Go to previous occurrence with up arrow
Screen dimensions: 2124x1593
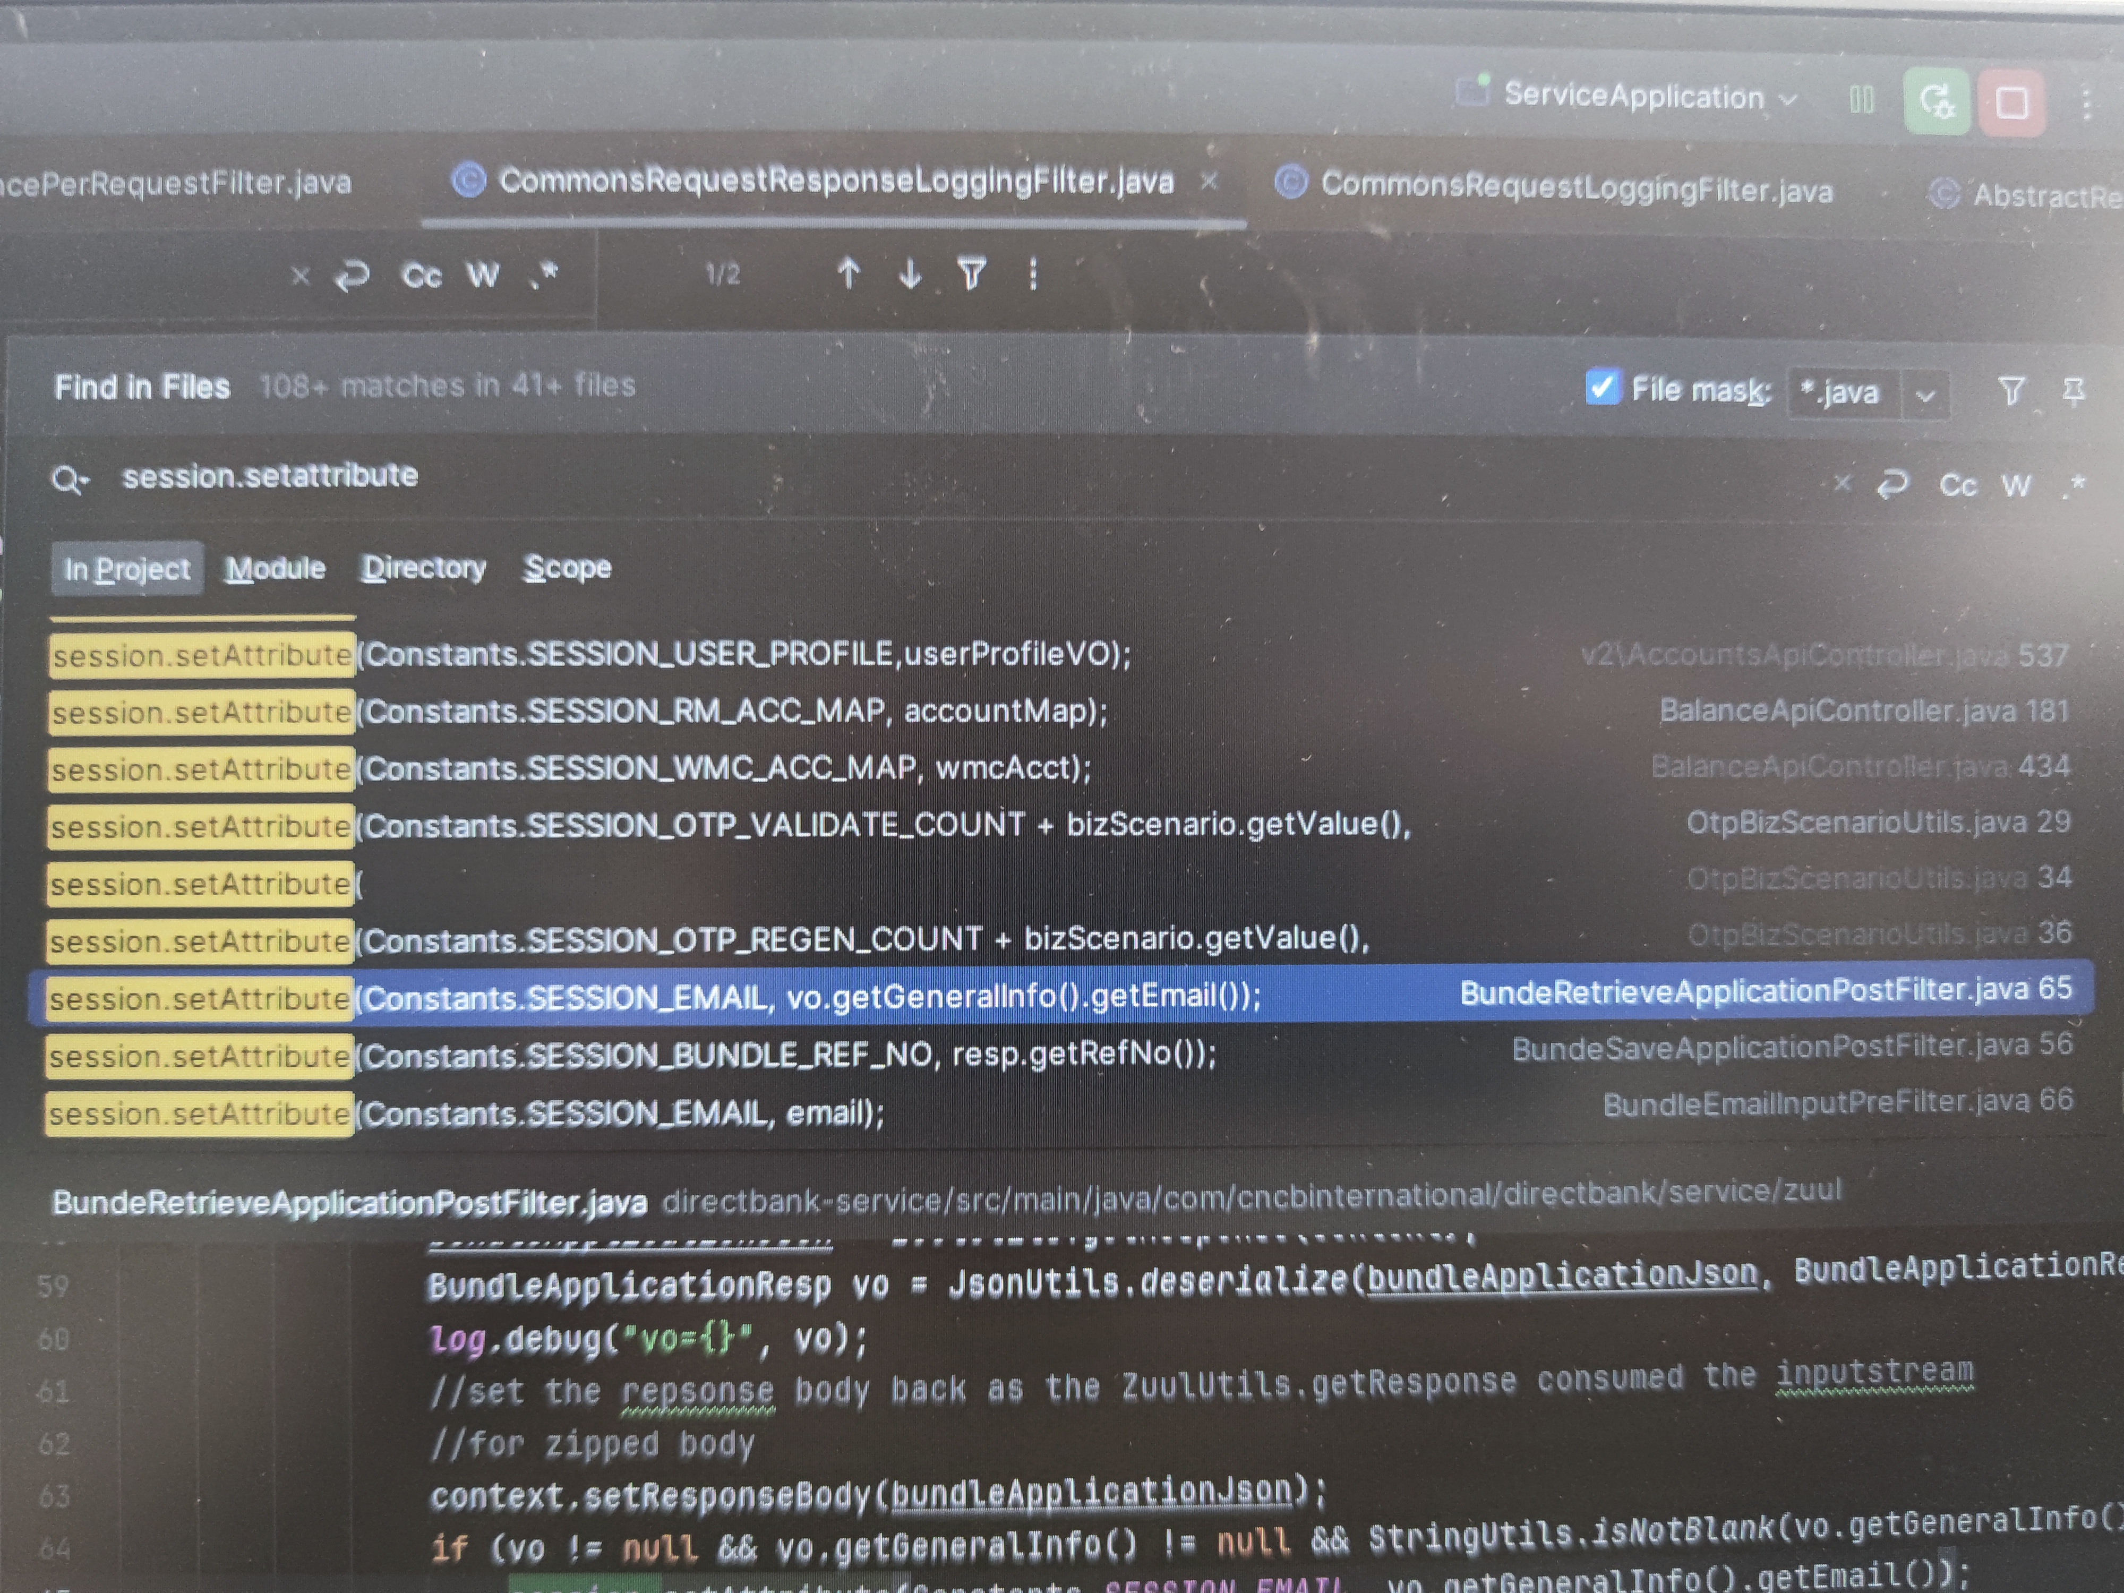point(848,273)
